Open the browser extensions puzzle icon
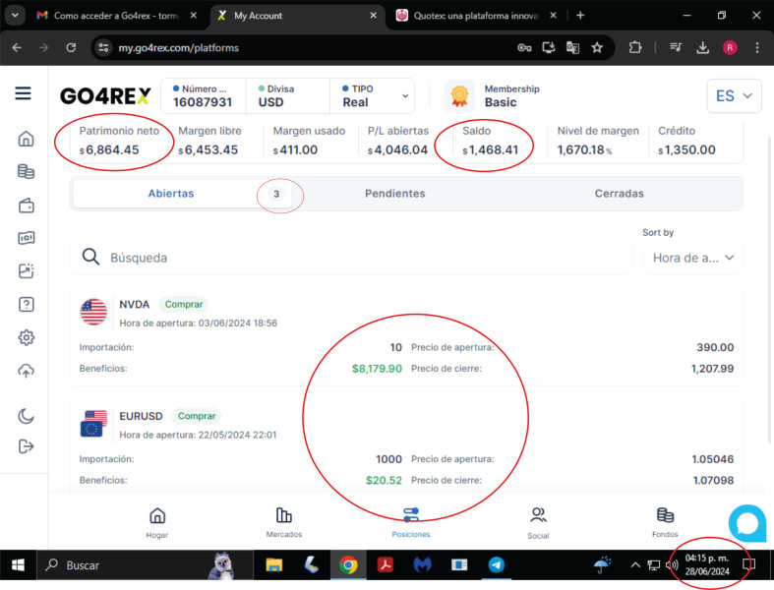The height and width of the screenshot is (590, 774). click(635, 47)
